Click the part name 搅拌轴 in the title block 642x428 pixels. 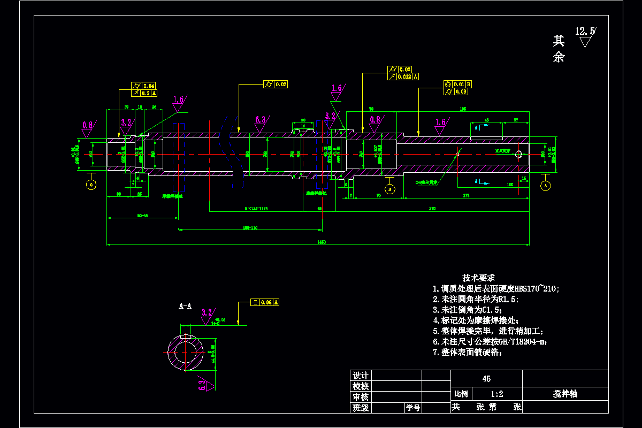coord(565,394)
